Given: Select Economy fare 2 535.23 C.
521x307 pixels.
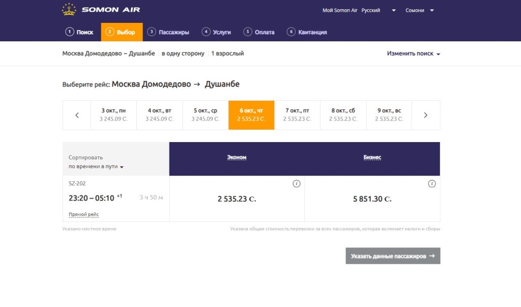Looking at the screenshot, I should click(x=237, y=199).
